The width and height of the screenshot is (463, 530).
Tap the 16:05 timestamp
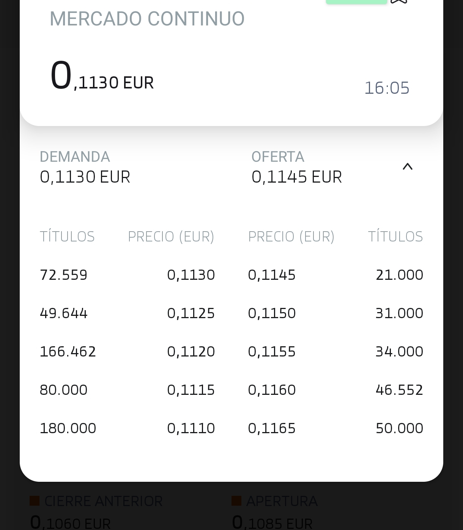pyautogui.click(x=387, y=88)
